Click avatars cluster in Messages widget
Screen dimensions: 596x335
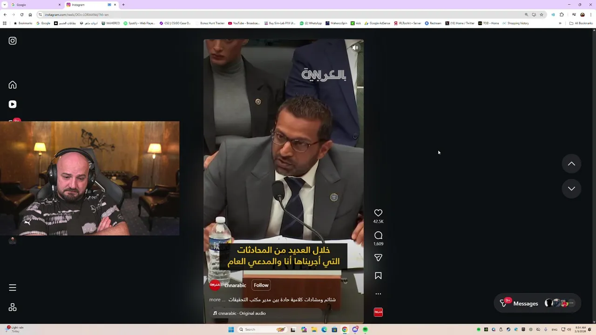point(559,303)
